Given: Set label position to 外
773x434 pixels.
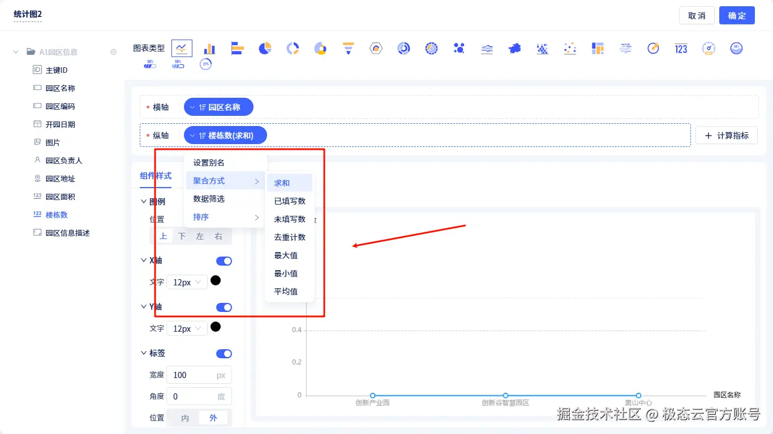Looking at the screenshot, I should (x=213, y=418).
